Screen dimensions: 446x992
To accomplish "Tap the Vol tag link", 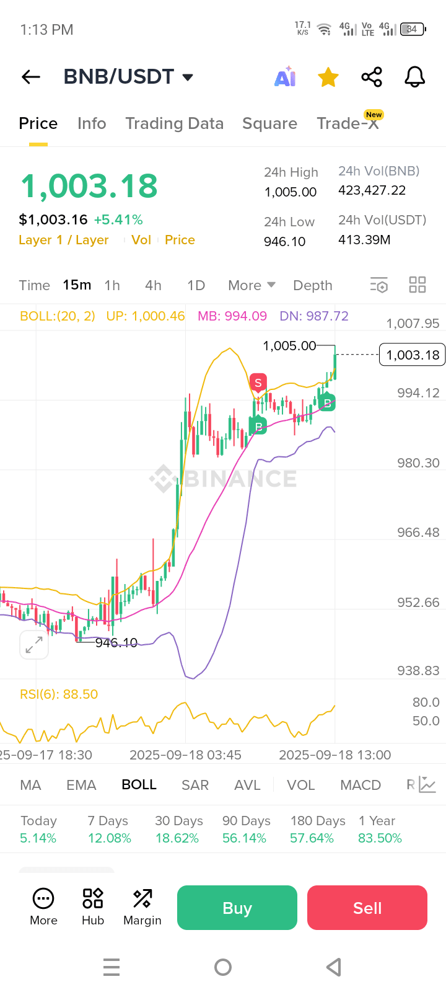I will click(x=141, y=240).
